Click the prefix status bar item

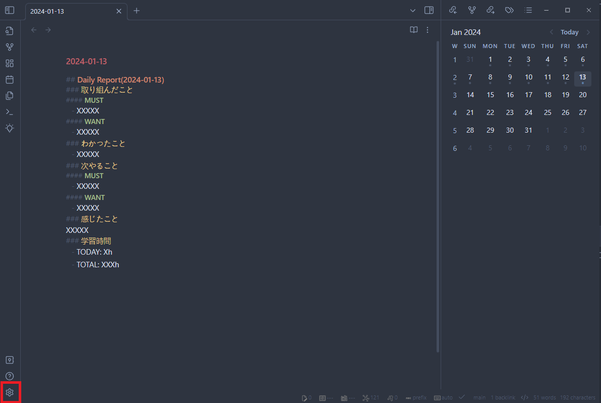[x=416, y=397]
